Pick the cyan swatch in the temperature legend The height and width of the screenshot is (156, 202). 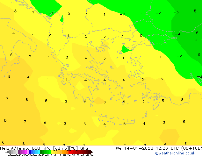click(x=39, y=152)
